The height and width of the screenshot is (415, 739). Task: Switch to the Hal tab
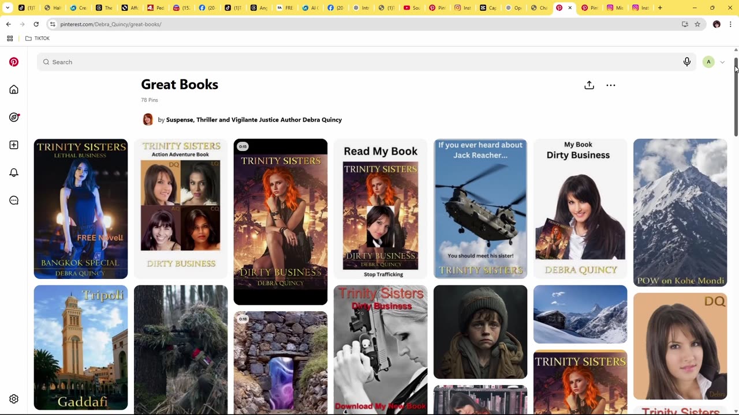pos(52,7)
